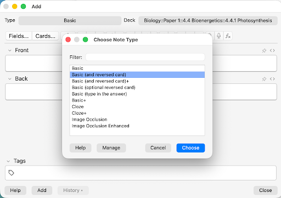Maximize the Add window with green button
281x198 pixels.
[23, 7]
